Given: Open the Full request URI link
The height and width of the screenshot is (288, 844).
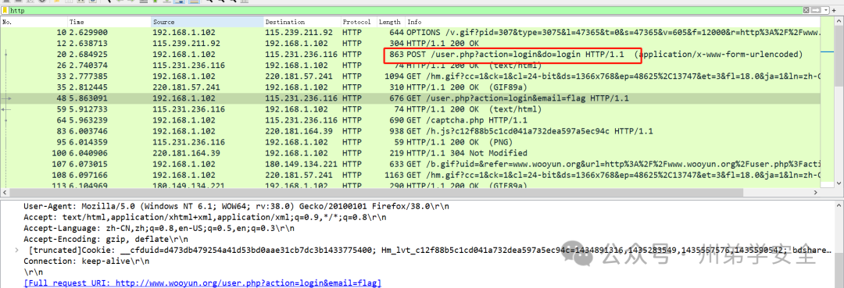Looking at the screenshot, I should [202, 283].
